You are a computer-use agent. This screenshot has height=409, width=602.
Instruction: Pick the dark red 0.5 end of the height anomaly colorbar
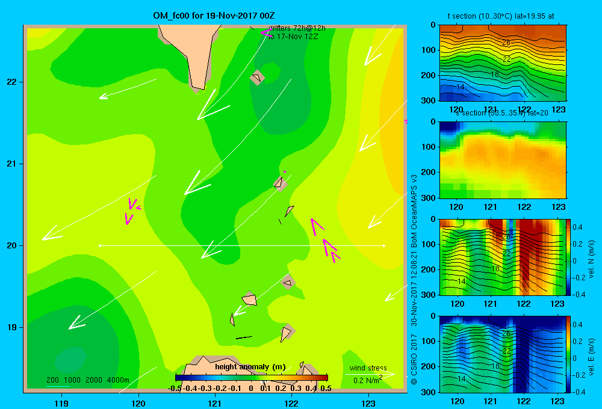click(325, 378)
